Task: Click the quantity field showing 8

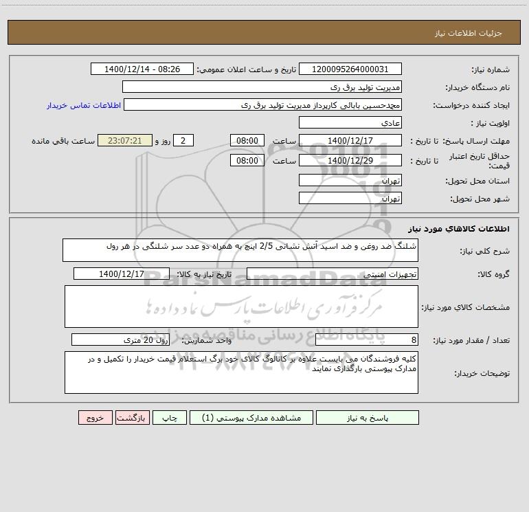Action: 367,340
